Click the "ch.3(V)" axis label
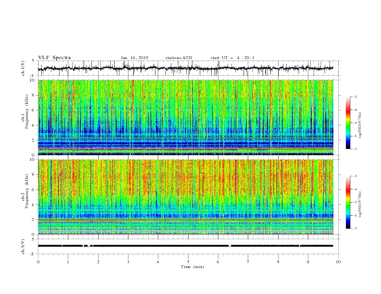 tap(23, 246)
